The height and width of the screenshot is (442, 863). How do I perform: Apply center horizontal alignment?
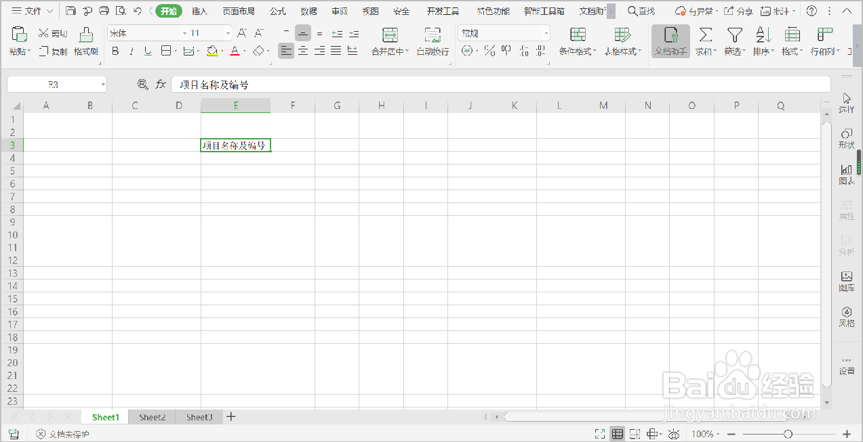pyautogui.click(x=303, y=51)
